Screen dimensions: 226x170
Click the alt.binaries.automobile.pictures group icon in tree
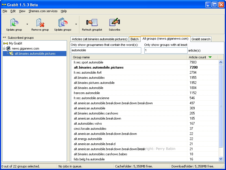click(x=11, y=54)
